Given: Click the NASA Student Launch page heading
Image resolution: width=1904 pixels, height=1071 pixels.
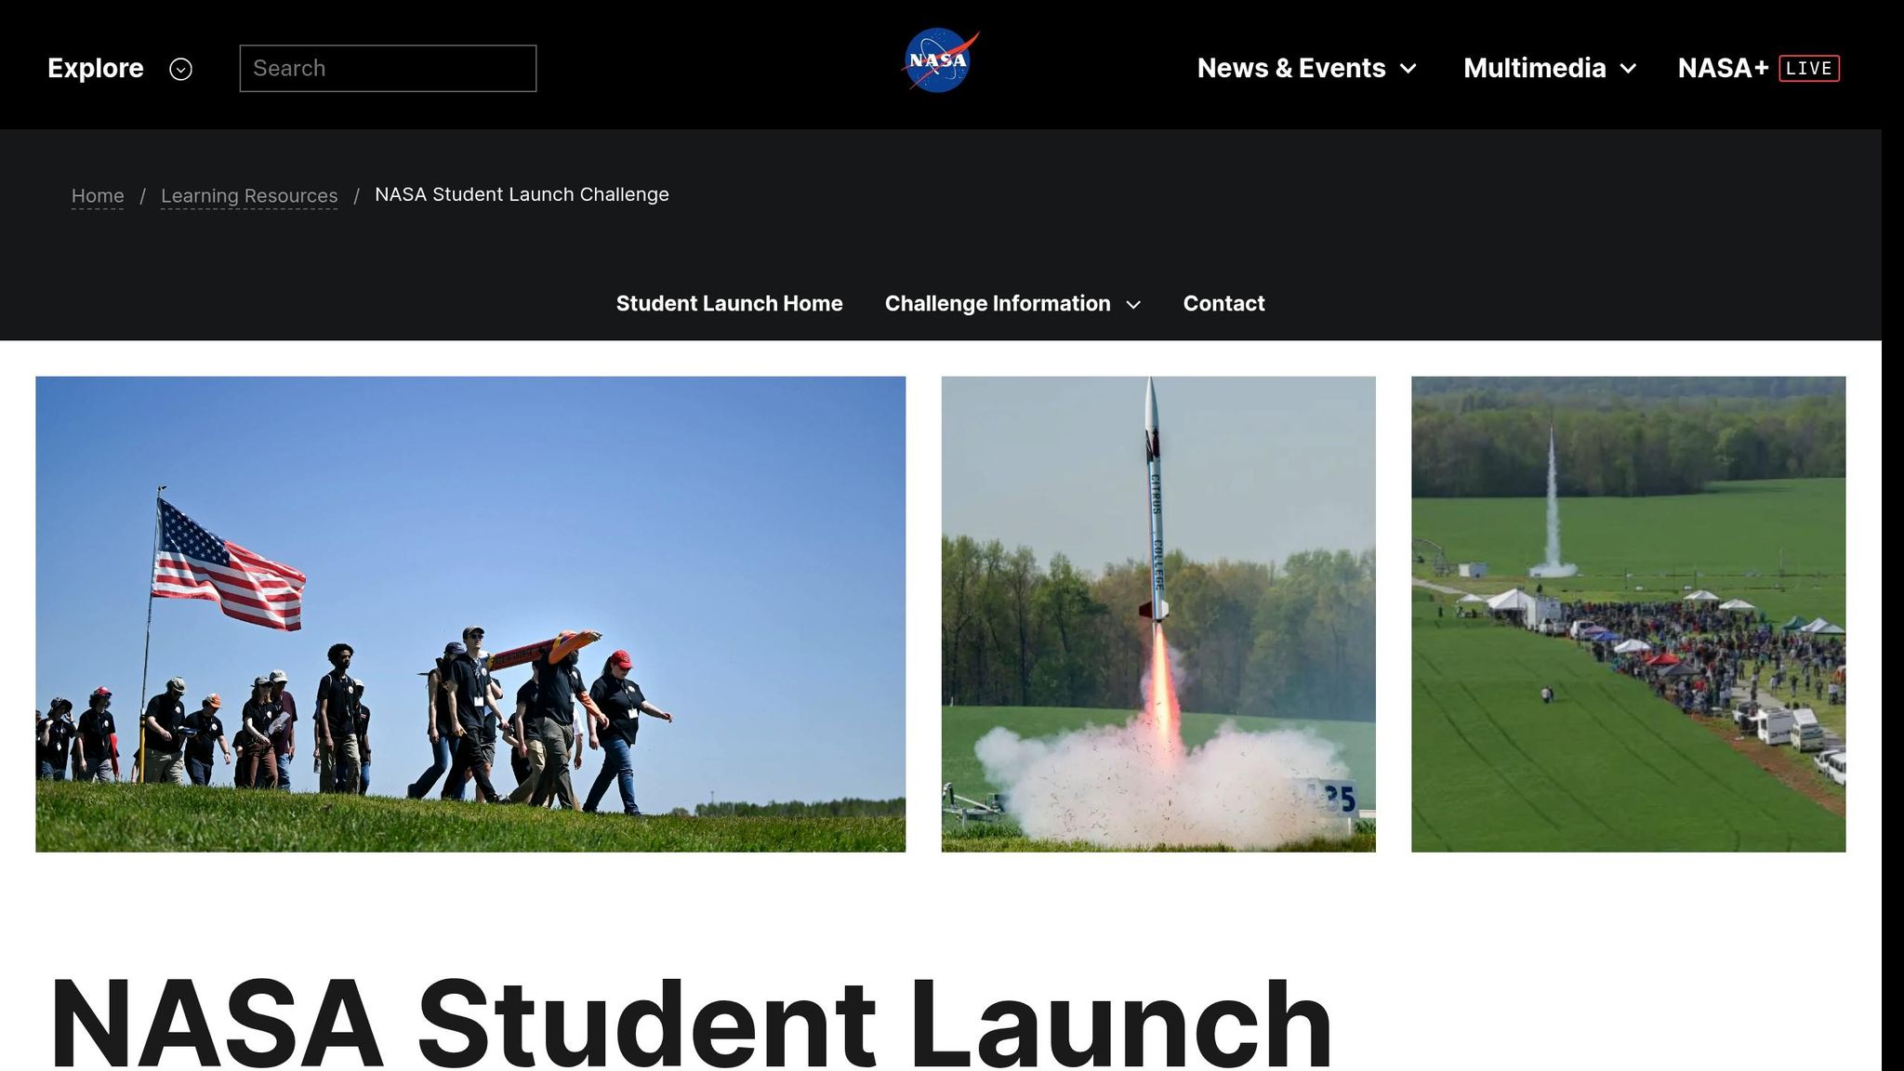Looking at the screenshot, I should tap(691, 1023).
